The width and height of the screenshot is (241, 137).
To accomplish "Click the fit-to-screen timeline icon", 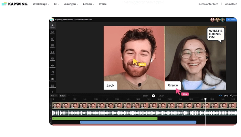I will [226, 96].
